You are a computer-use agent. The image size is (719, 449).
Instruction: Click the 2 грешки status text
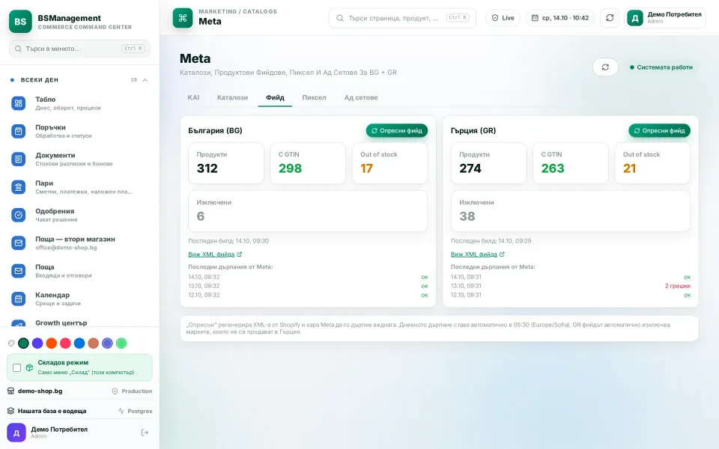click(677, 286)
